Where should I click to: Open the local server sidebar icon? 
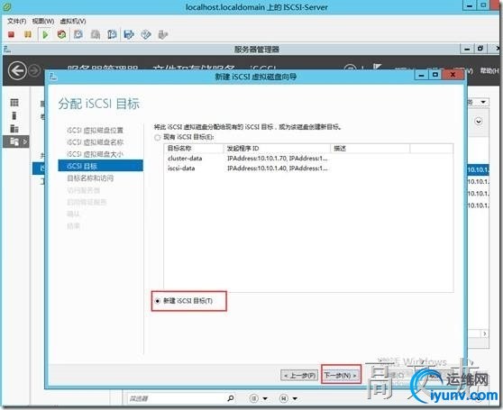tap(14, 115)
